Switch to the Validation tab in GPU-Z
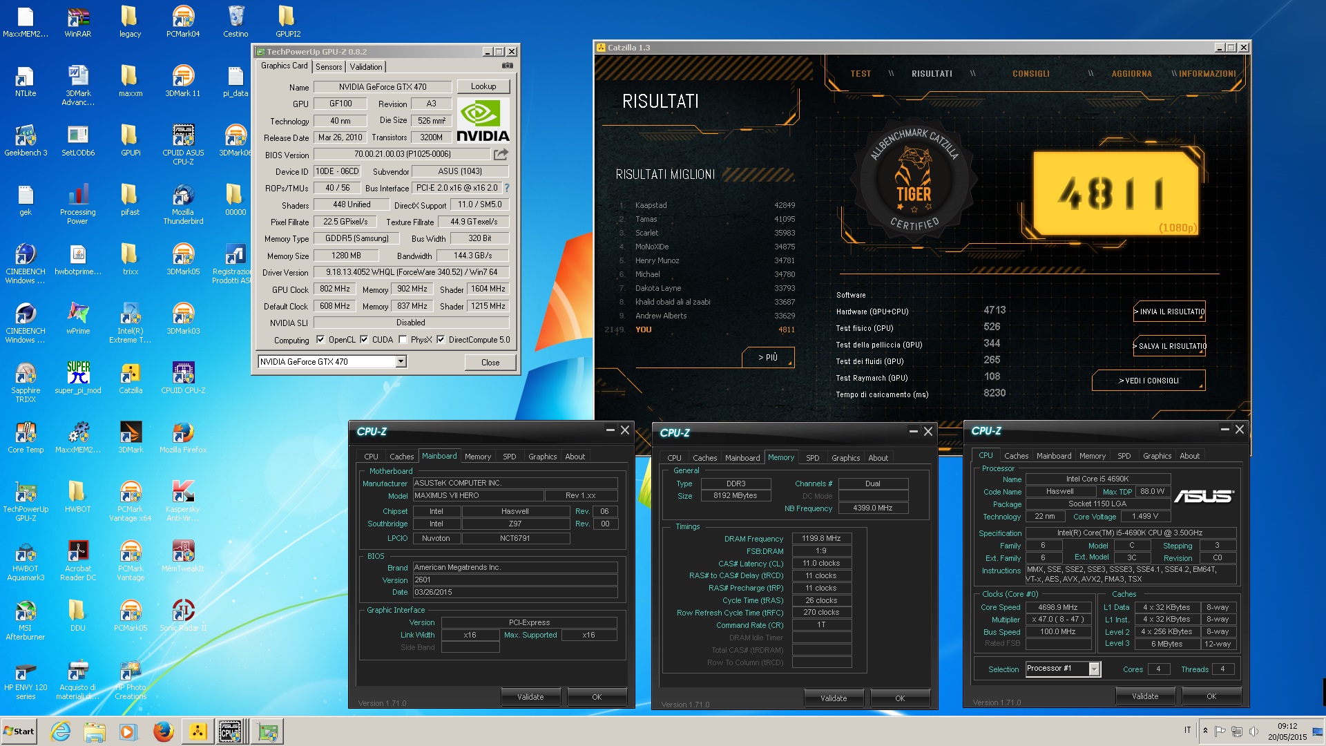The width and height of the screenshot is (1326, 746). pos(366,66)
